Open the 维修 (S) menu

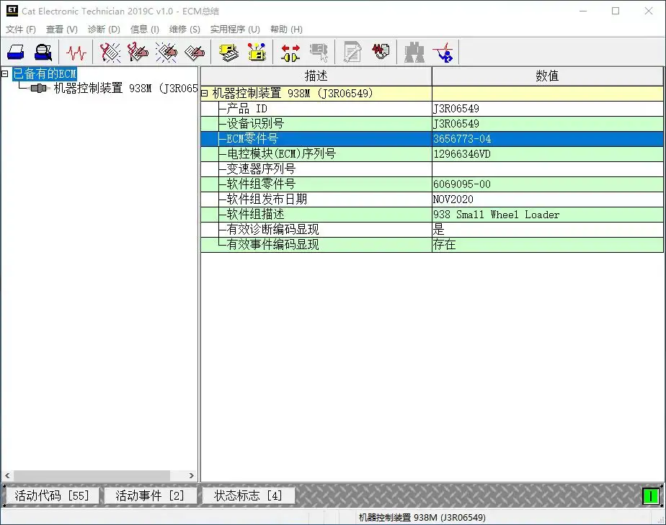pos(185,30)
